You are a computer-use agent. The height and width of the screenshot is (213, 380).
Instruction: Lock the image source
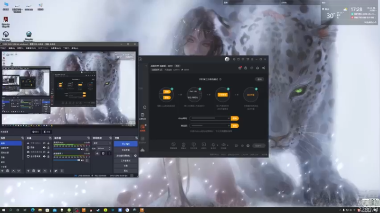coord(48,147)
